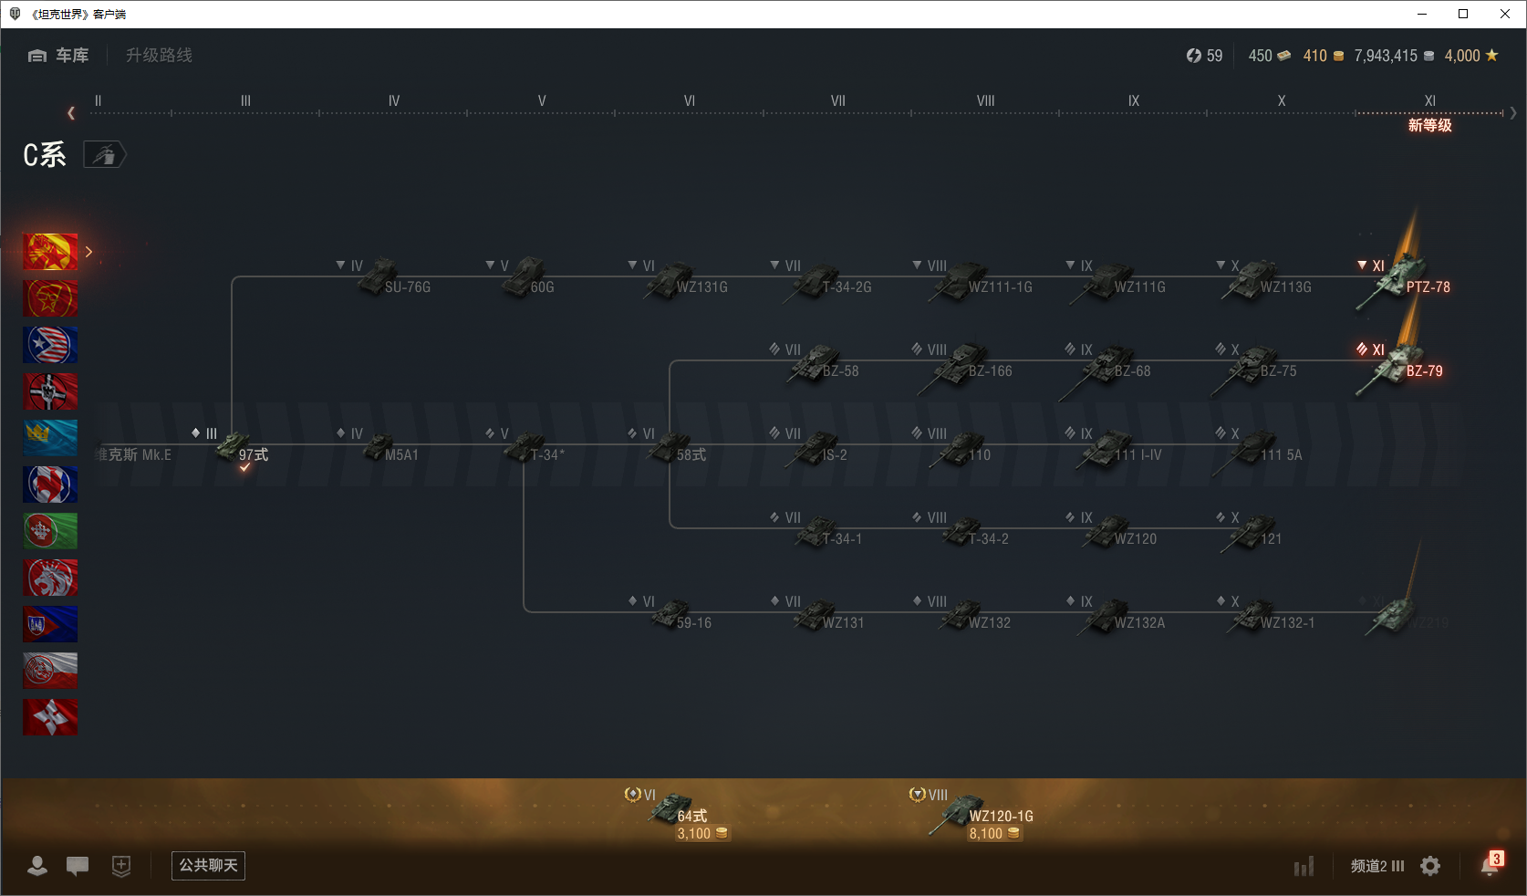Select the Poland white-red flag
Screen dimensions: 1527x896
click(x=50, y=671)
